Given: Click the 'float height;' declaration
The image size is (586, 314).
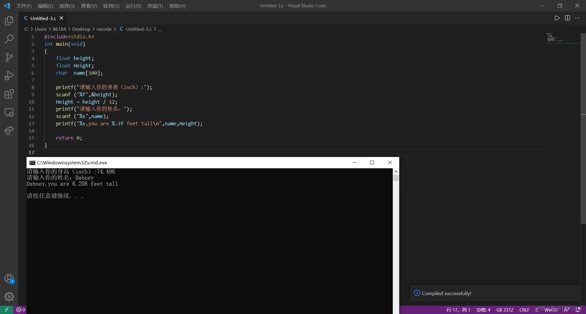Looking at the screenshot, I should (x=75, y=58).
